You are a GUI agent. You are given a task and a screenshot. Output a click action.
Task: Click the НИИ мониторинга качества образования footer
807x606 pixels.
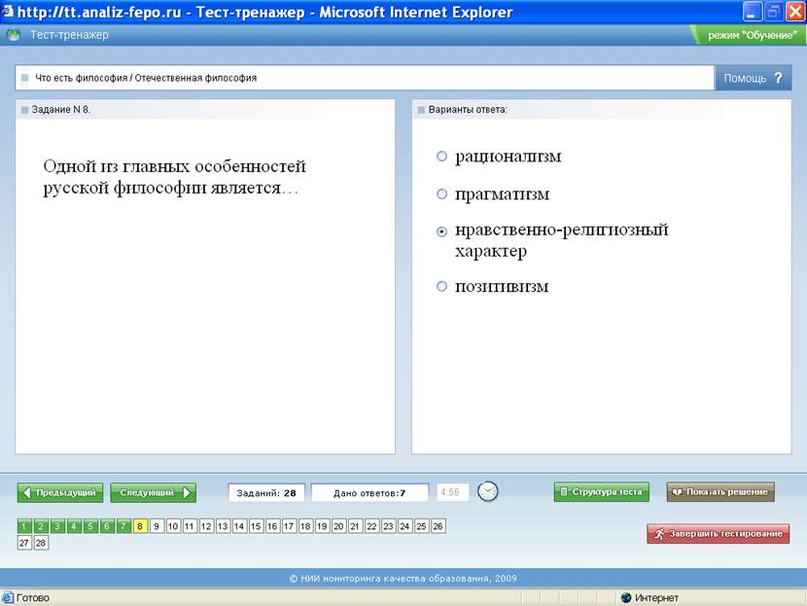(x=403, y=578)
